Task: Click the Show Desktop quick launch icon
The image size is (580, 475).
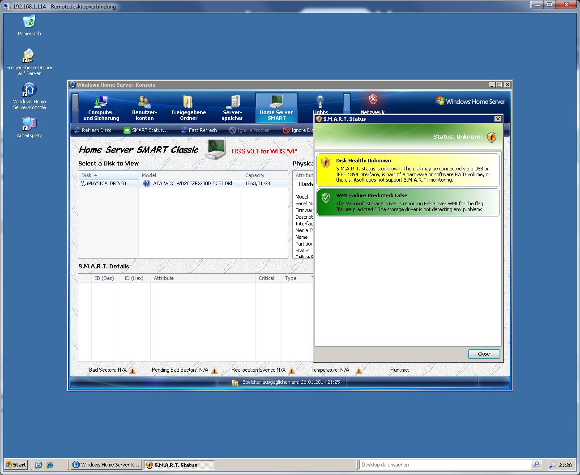Action: (x=38, y=465)
